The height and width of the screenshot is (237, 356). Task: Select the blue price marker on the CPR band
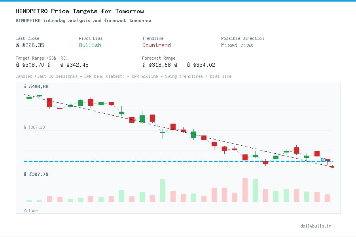click(324, 160)
